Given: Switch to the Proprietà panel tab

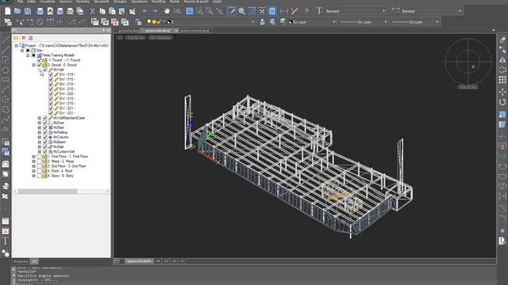Looking at the screenshot, I should point(21,261).
